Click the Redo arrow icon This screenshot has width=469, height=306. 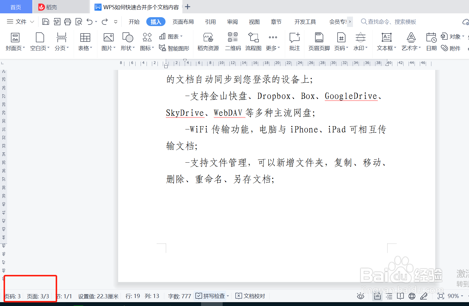point(105,22)
